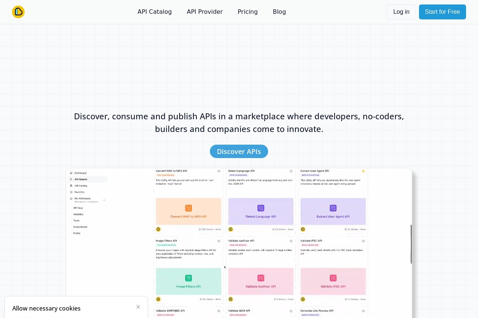Select Profile in workspace list
The height and width of the screenshot is (318, 478).
click(77, 233)
